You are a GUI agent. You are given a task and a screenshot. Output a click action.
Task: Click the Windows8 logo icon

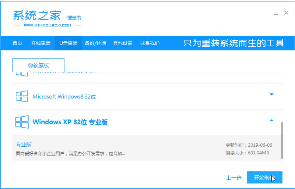tap(22, 96)
